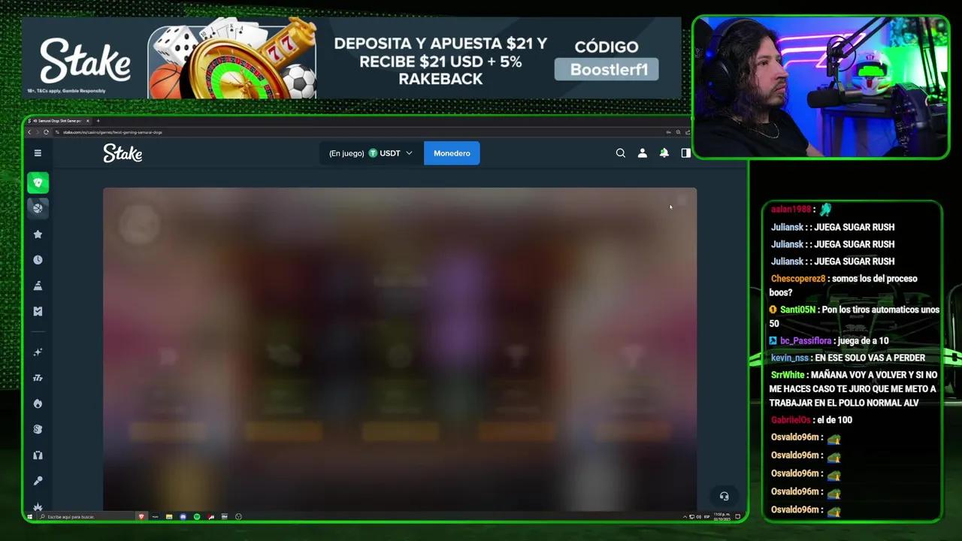Open Favourites star icon in sidebar

(x=38, y=234)
